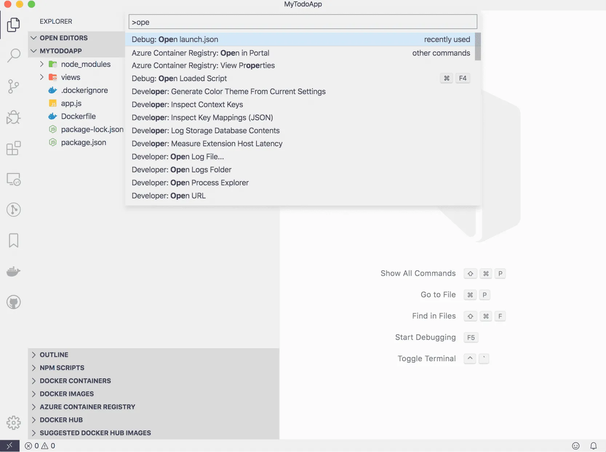
Task: Open the Search view icon
Action: pyautogui.click(x=13, y=56)
